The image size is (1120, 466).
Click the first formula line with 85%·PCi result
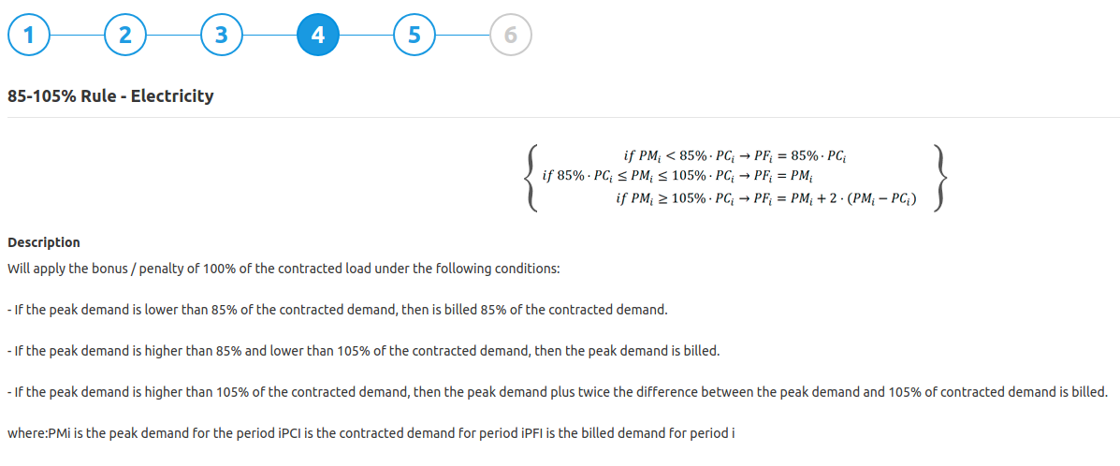point(739,155)
